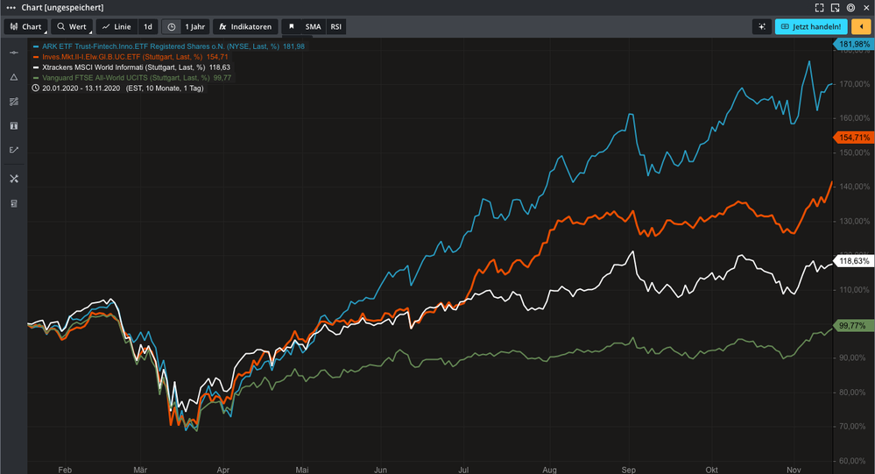
Task: Click the Jetzt handeln! button
Action: click(811, 26)
